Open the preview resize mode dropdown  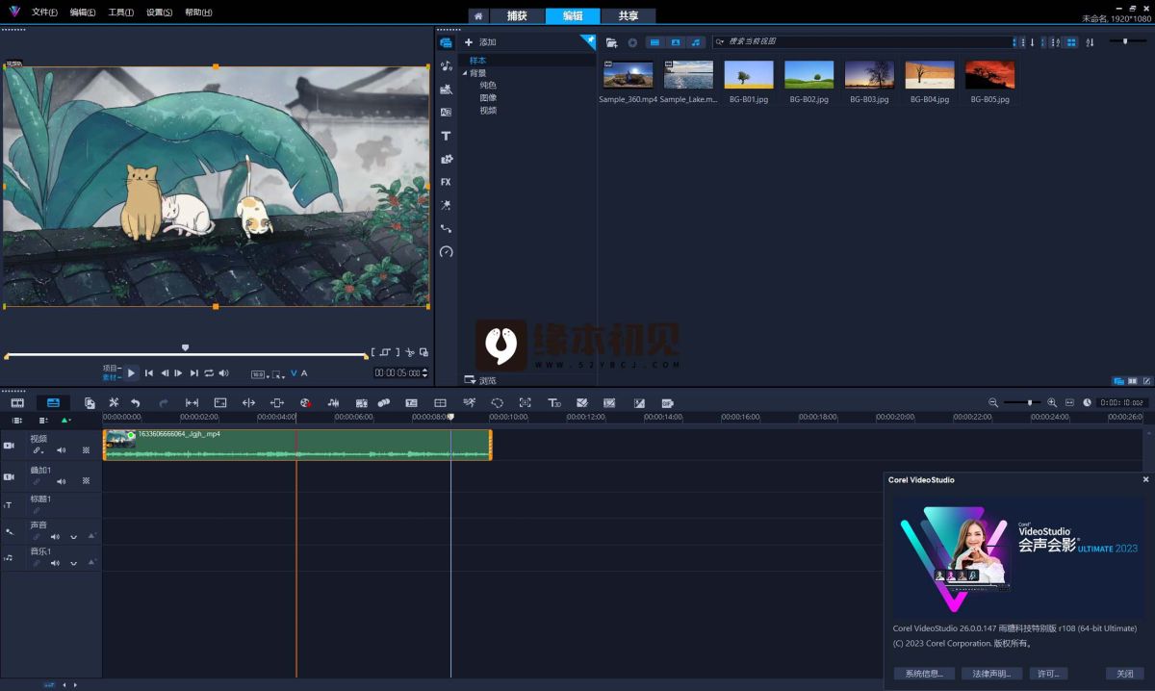click(279, 373)
